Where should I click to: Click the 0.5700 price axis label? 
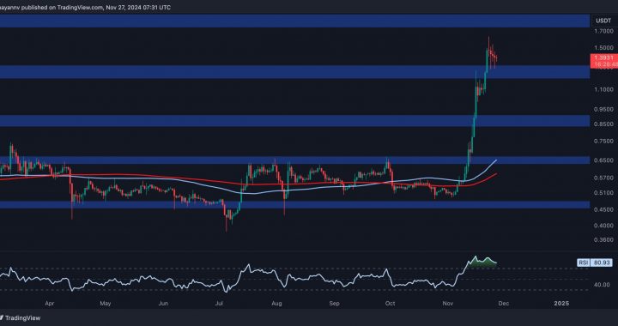(x=604, y=178)
